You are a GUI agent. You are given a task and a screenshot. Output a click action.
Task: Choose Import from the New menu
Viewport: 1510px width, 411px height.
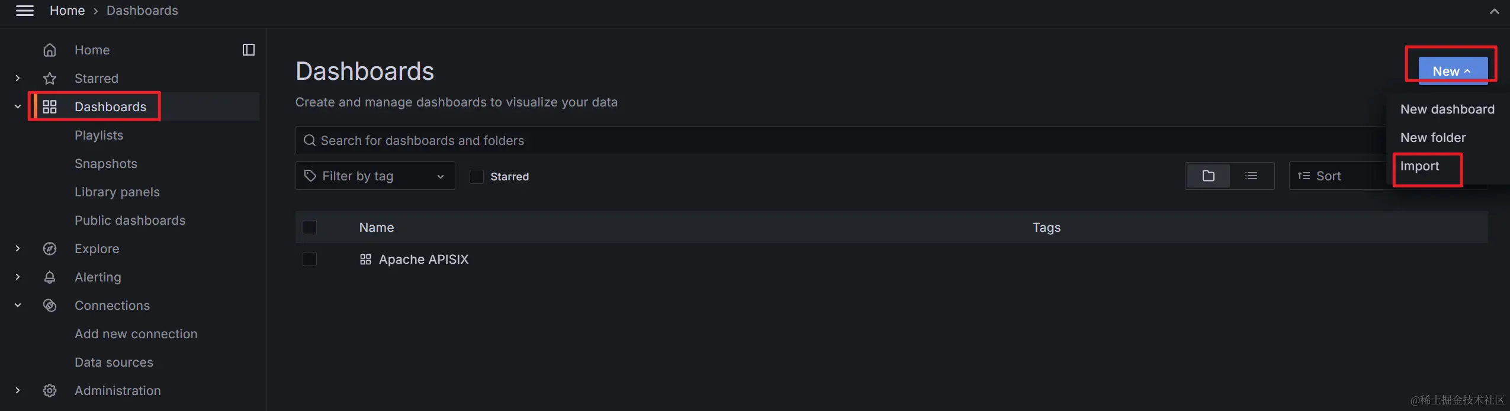point(1419,167)
